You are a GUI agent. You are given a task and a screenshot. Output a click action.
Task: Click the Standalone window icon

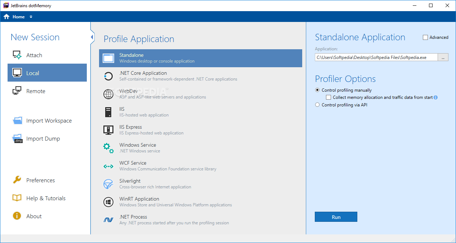pyautogui.click(x=108, y=58)
